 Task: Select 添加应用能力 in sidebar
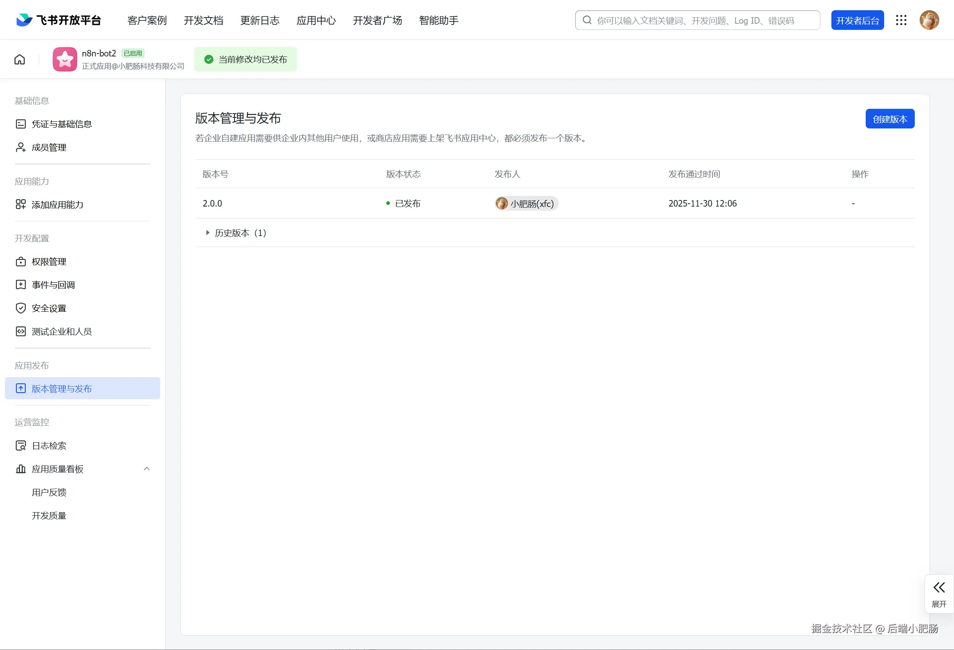click(x=57, y=205)
